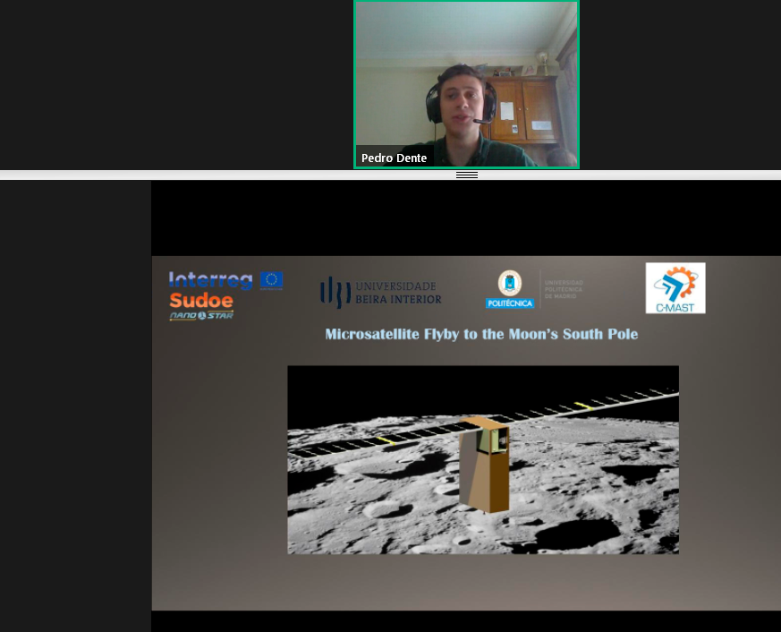Toggle Pedro Dente's video thumbnail
The width and height of the screenshot is (781, 632).
(x=466, y=84)
